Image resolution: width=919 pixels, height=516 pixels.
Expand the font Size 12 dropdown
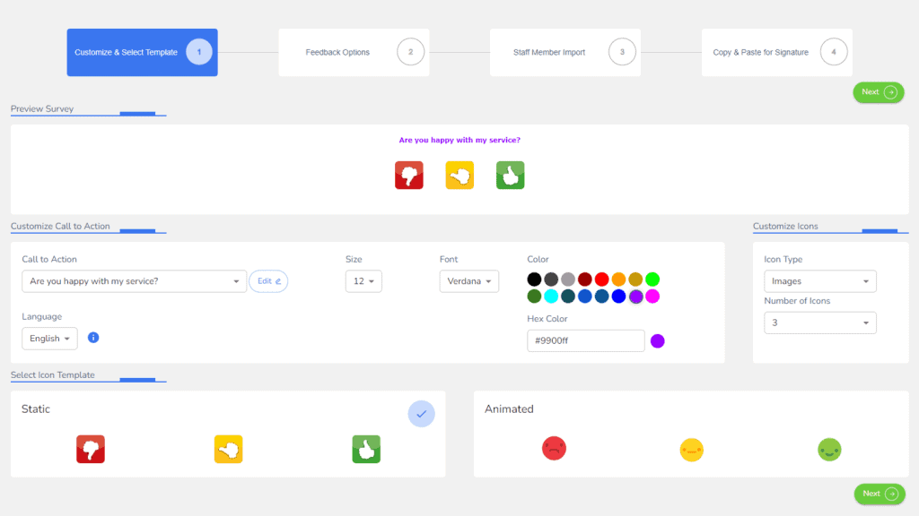(x=363, y=281)
